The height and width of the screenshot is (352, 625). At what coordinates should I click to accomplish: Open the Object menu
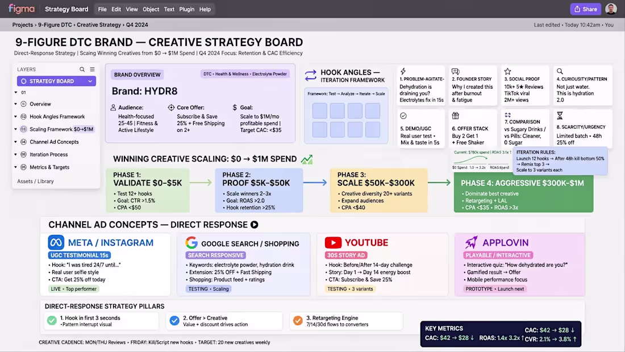[x=151, y=9]
